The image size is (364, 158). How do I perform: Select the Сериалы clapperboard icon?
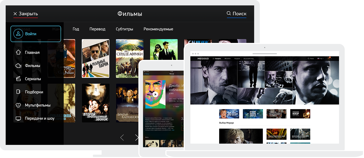(18, 79)
